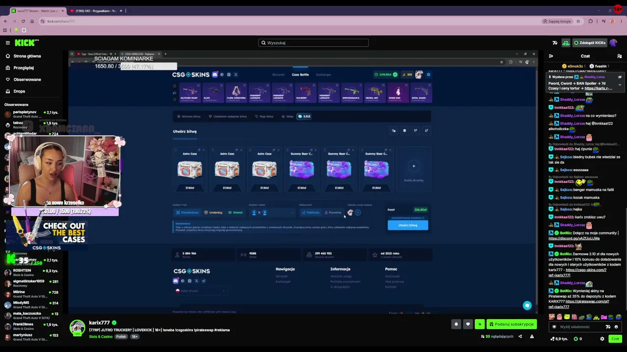Viewport: 627px width, 352px height.
Task: Open Case Battle in CSGO-Skins nav
Action: tap(300, 75)
